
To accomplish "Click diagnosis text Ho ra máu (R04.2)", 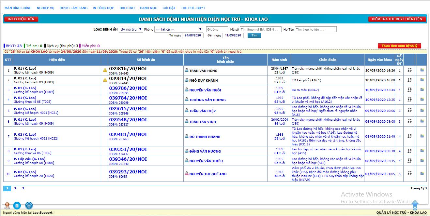I will coord(305,90).
